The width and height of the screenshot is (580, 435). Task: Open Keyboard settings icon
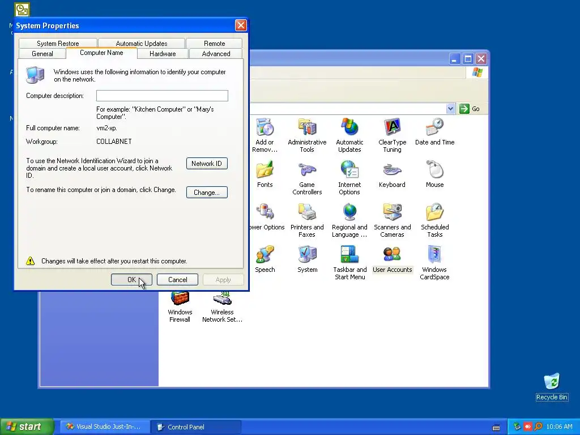point(392,174)
